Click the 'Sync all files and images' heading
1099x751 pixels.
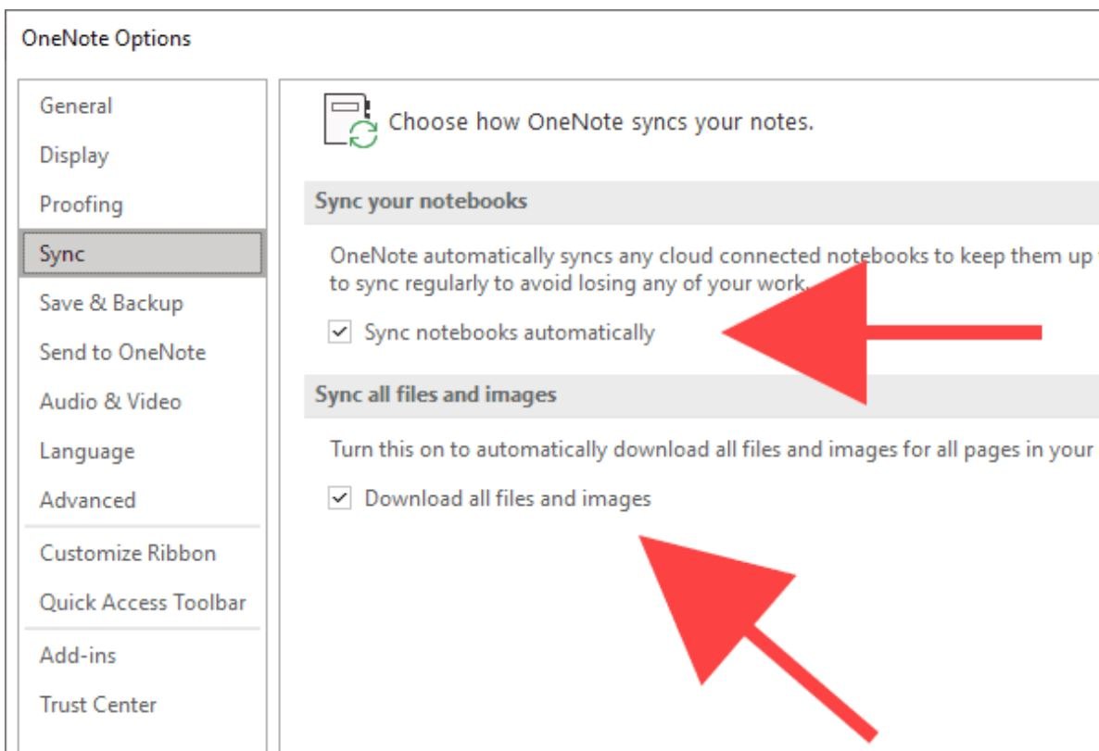tap(436, 394)
